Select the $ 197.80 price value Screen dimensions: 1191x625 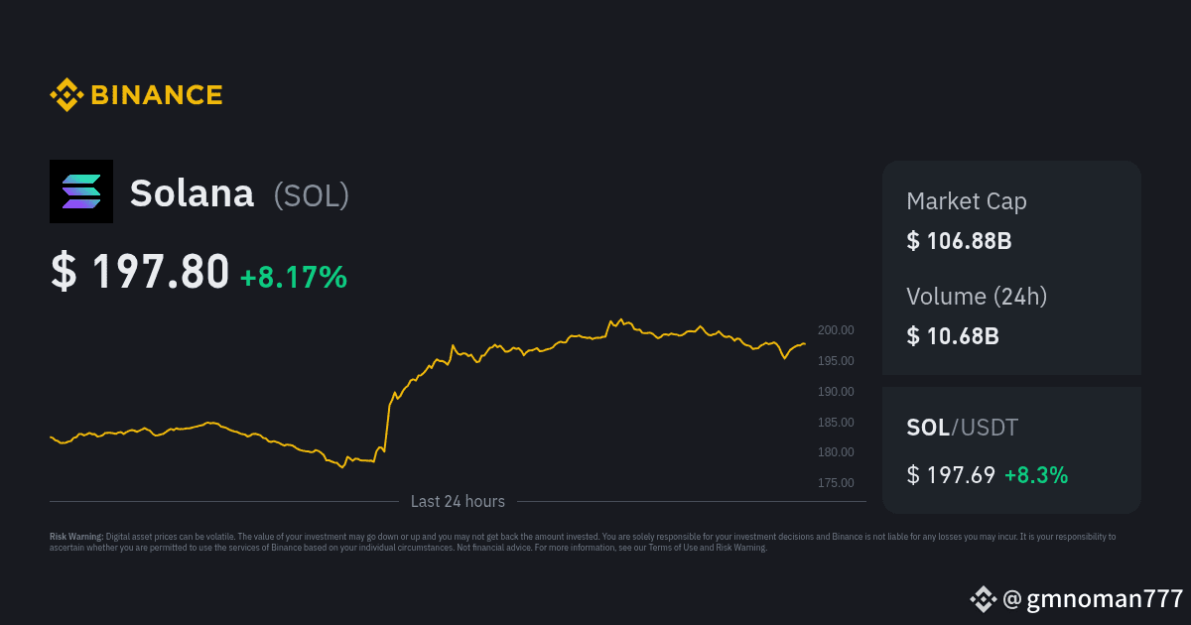tap(140, 273)
